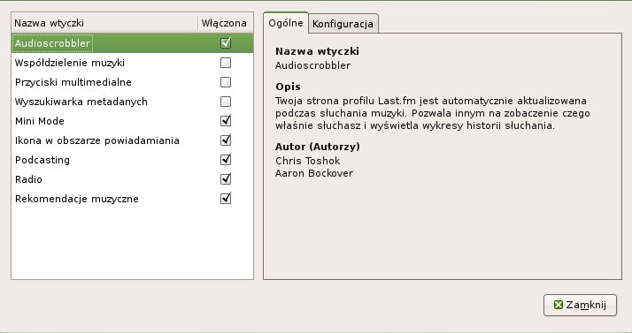Switch to the Konfiguracja tab

coord(343,24)
